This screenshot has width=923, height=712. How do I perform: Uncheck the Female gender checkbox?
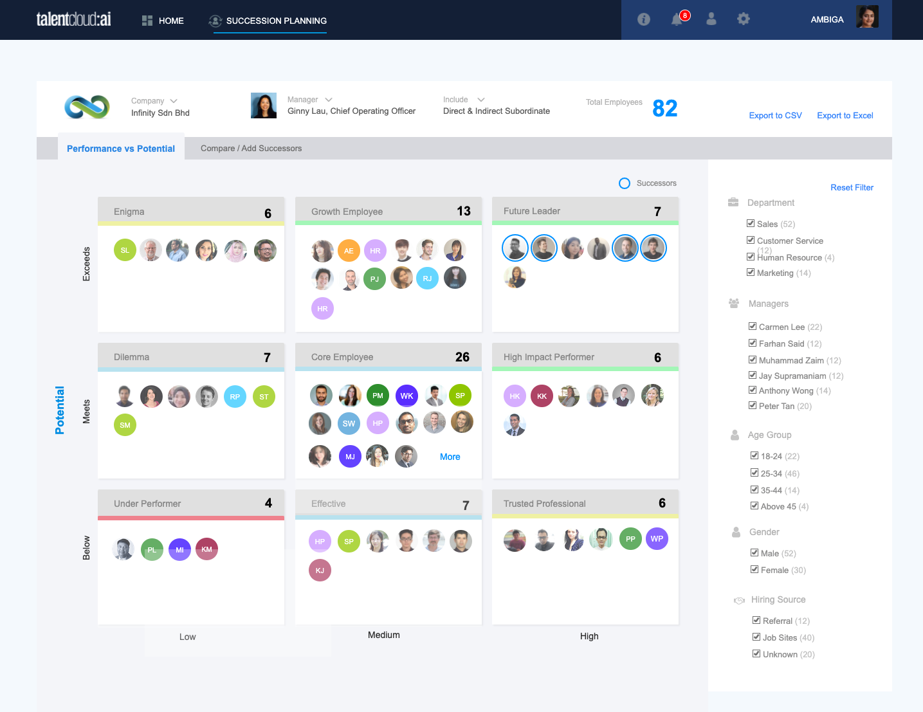point(754,569)
